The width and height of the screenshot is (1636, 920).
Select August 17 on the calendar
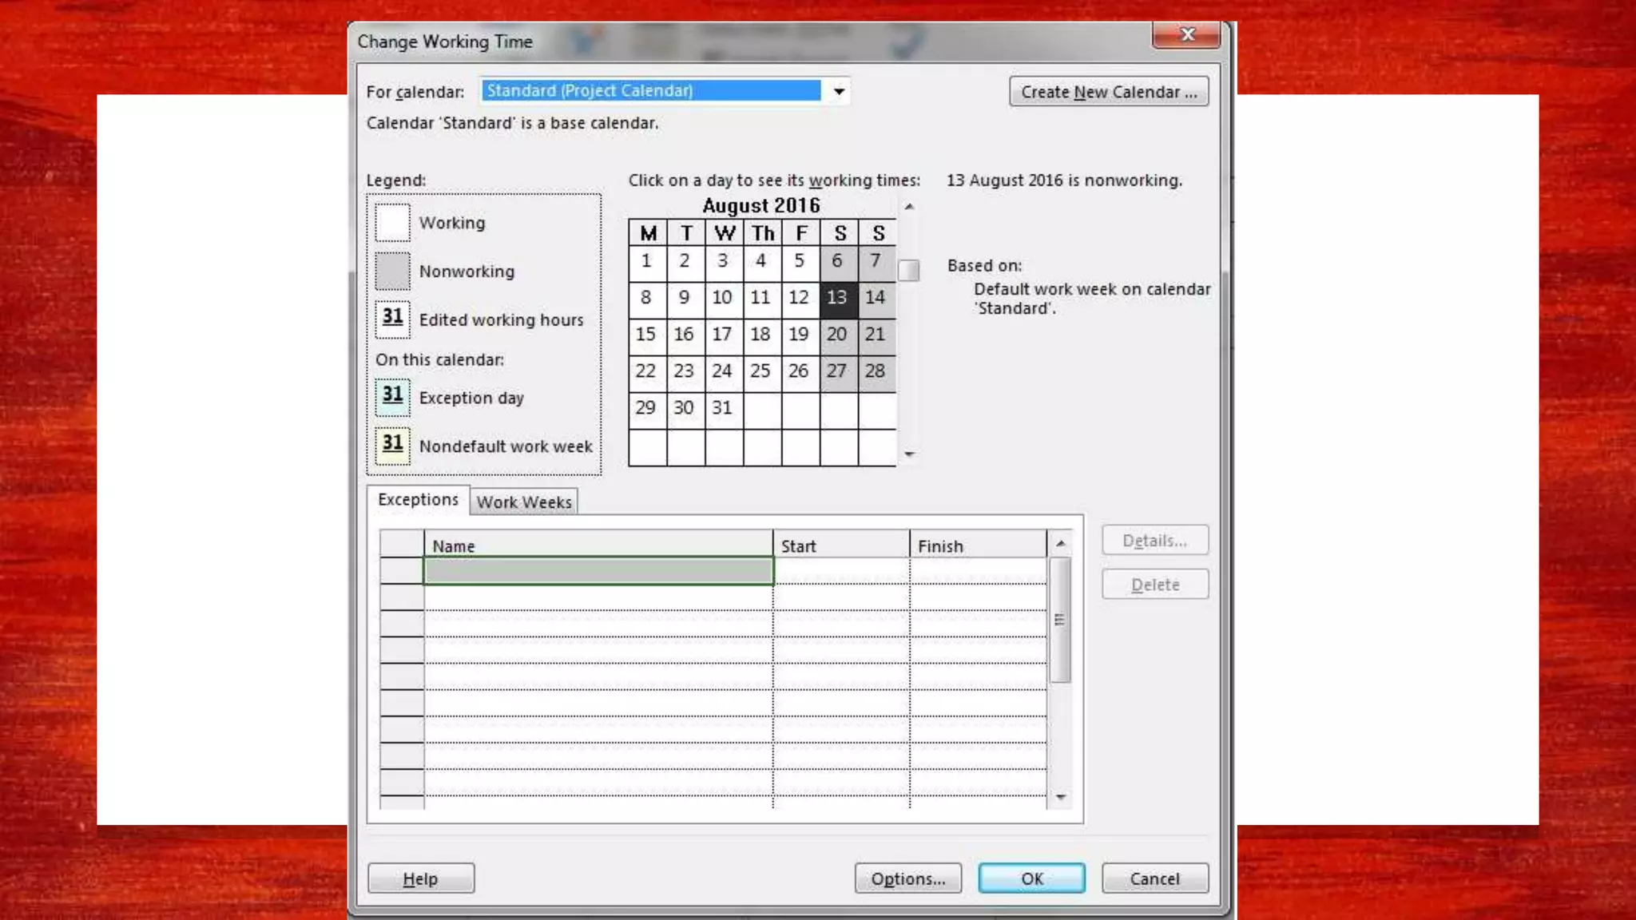tap(722, 335)
